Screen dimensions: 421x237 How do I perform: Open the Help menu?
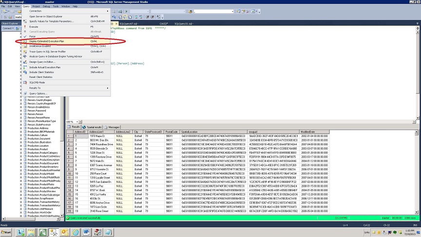(75, 6)
